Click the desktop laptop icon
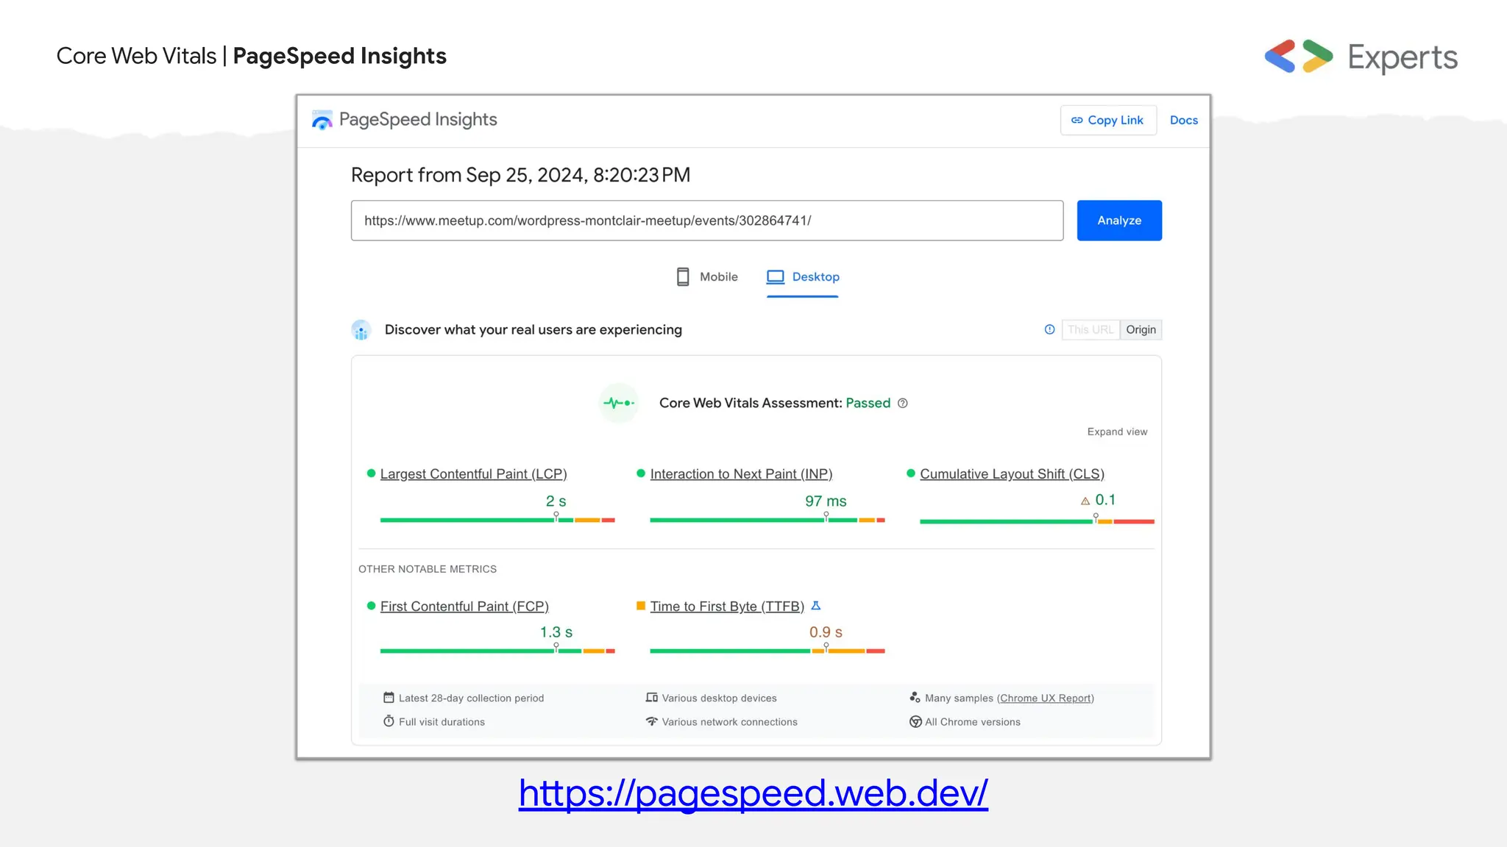 point(776,277)
